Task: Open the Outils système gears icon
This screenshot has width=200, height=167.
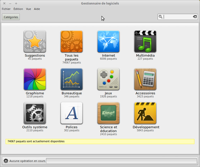Action: [35, 113]
